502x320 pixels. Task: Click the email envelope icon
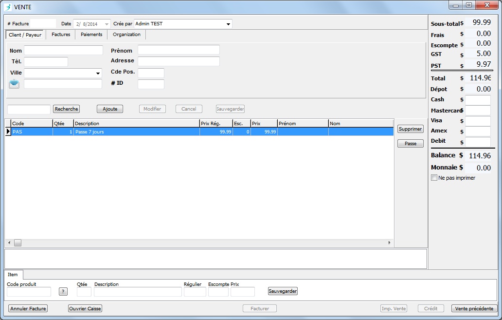pos(14,84)
